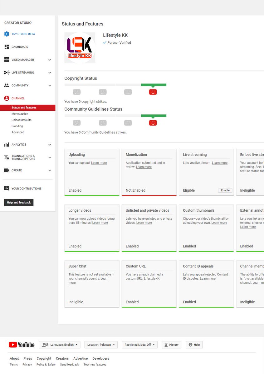The width and height of the screenshot is (264, 374).
Task: Click Learn more in Live streaming card
Action: click(220, 163)
